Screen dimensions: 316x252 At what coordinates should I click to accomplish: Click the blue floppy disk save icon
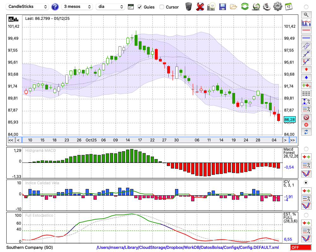click(222, 6)
